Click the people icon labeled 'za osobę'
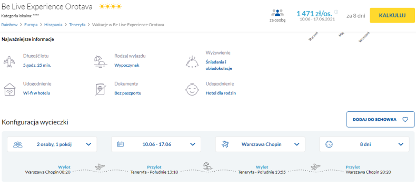The image size is (416, 189). pyautogui.click(x=277, y=13)
